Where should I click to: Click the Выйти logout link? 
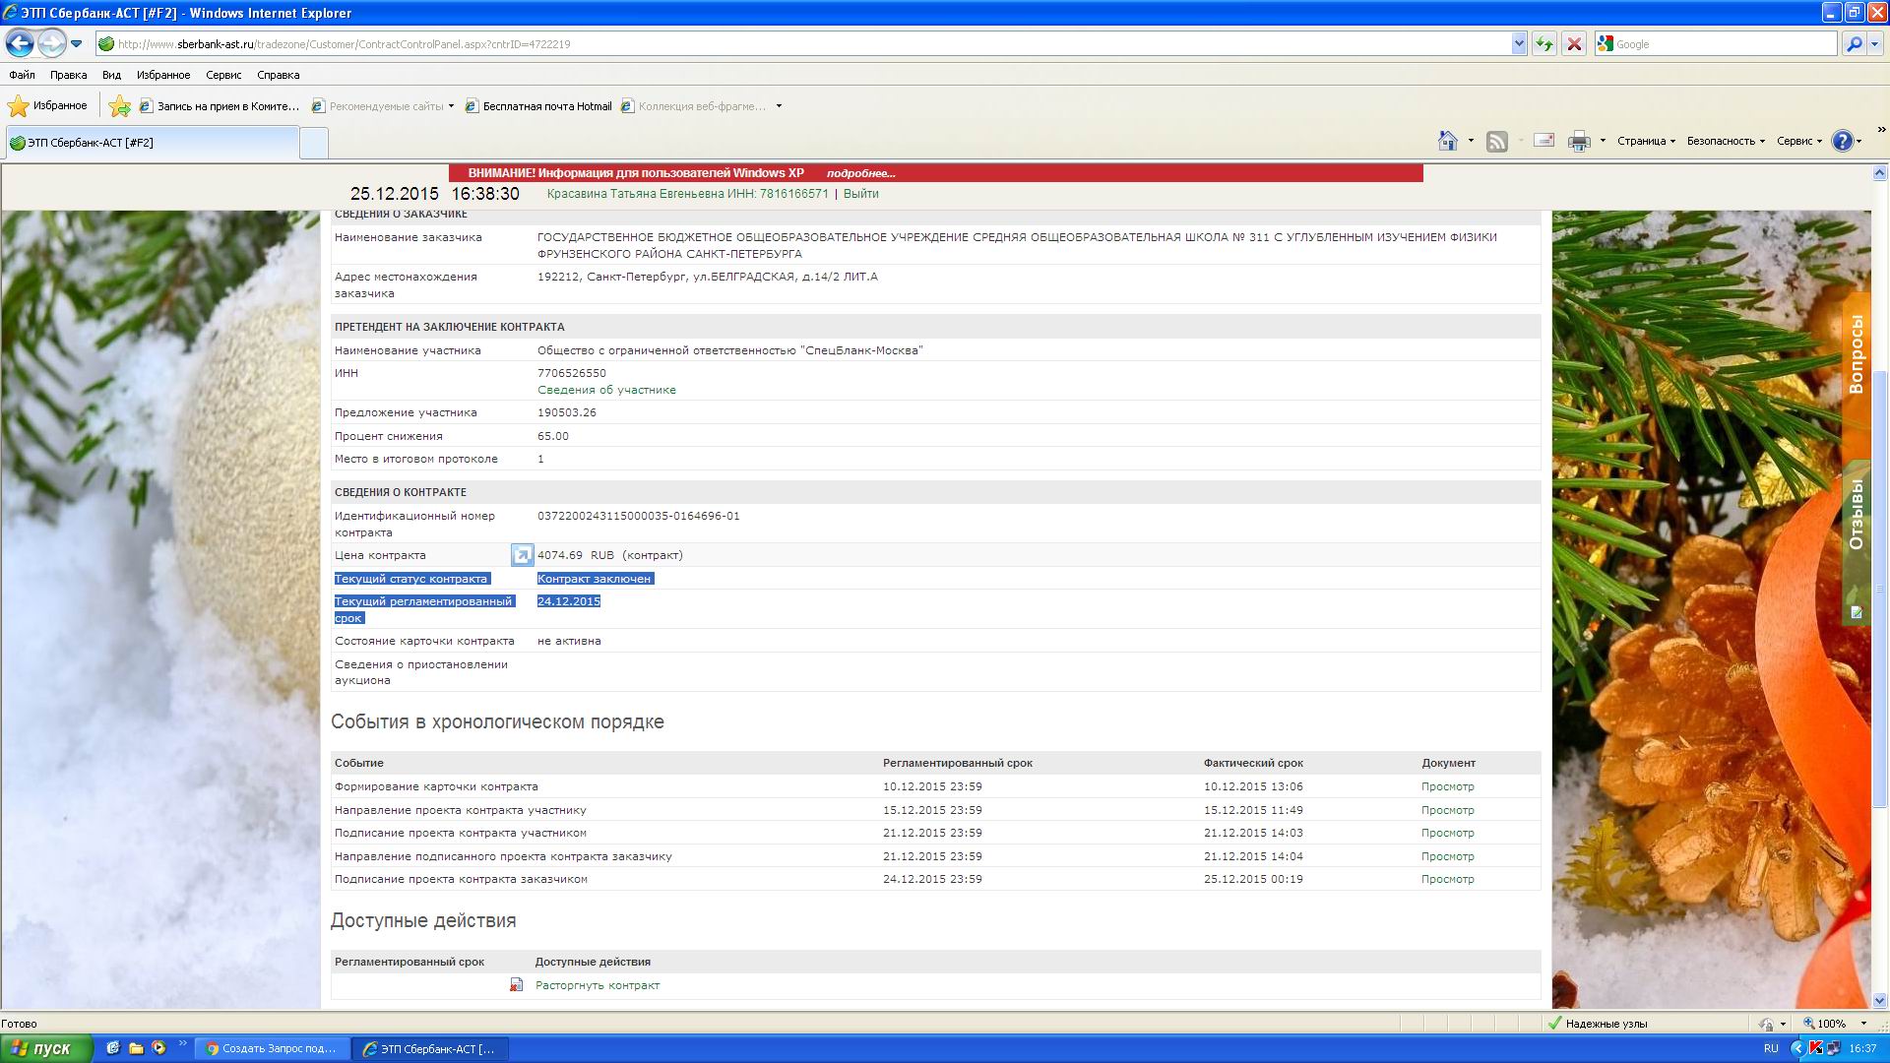860,194
